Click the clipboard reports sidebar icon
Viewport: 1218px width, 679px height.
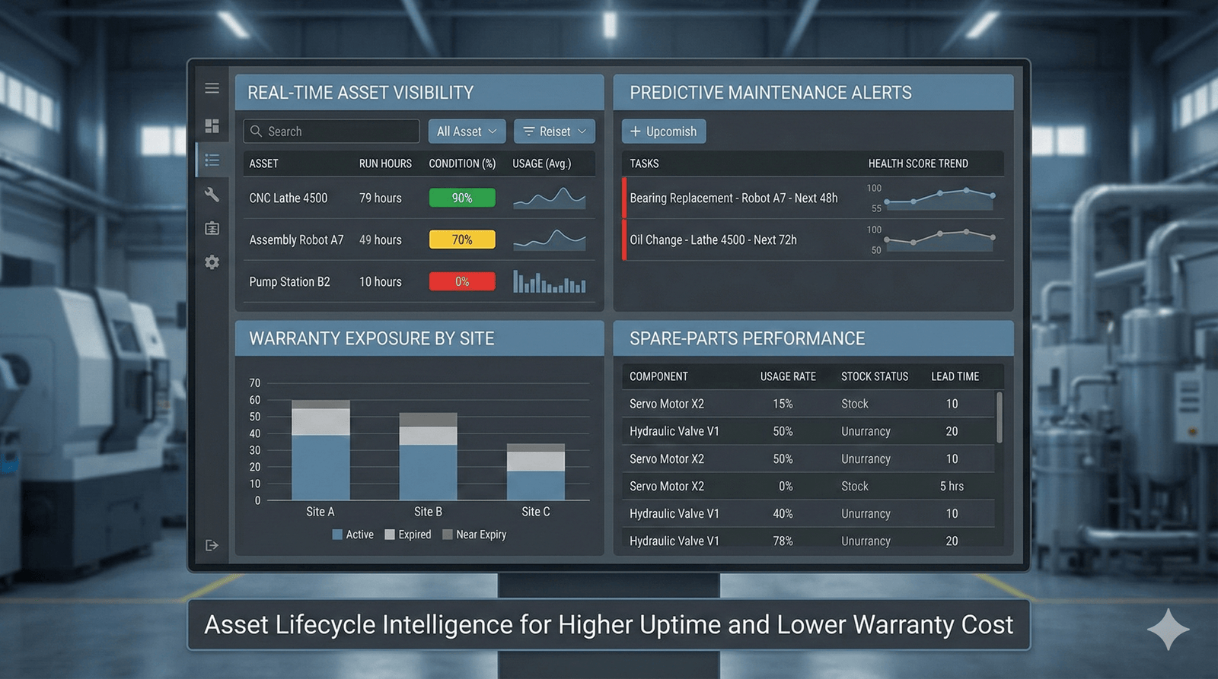pyautogui.click(x=212, y=228)
